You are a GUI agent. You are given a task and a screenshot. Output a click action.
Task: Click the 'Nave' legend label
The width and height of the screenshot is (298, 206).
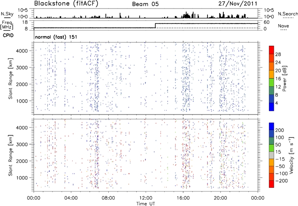tap(283, 26)
